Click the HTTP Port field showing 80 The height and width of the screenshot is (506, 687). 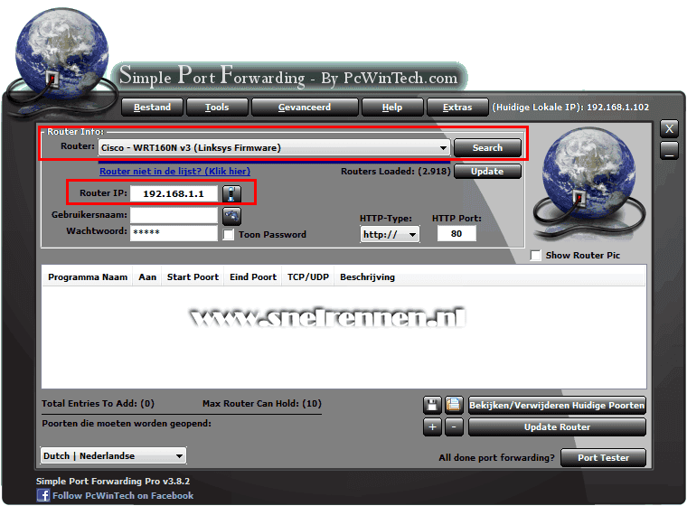[456, 233]
